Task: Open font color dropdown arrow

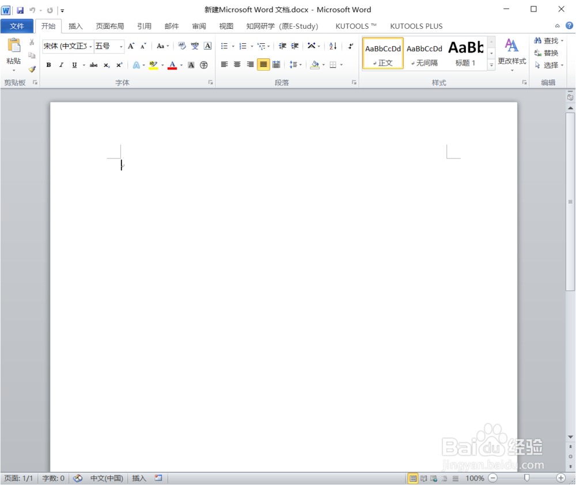Action: [x=181, y=66]
